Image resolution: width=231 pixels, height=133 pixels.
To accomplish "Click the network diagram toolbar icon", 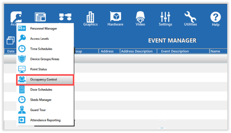I will pos(65,17).
